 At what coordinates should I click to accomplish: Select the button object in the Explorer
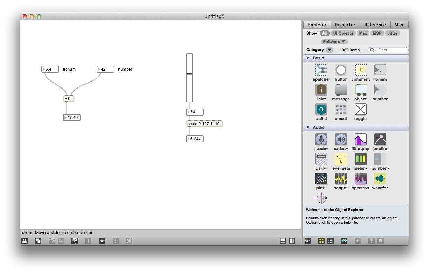click(x=341, y=70)
